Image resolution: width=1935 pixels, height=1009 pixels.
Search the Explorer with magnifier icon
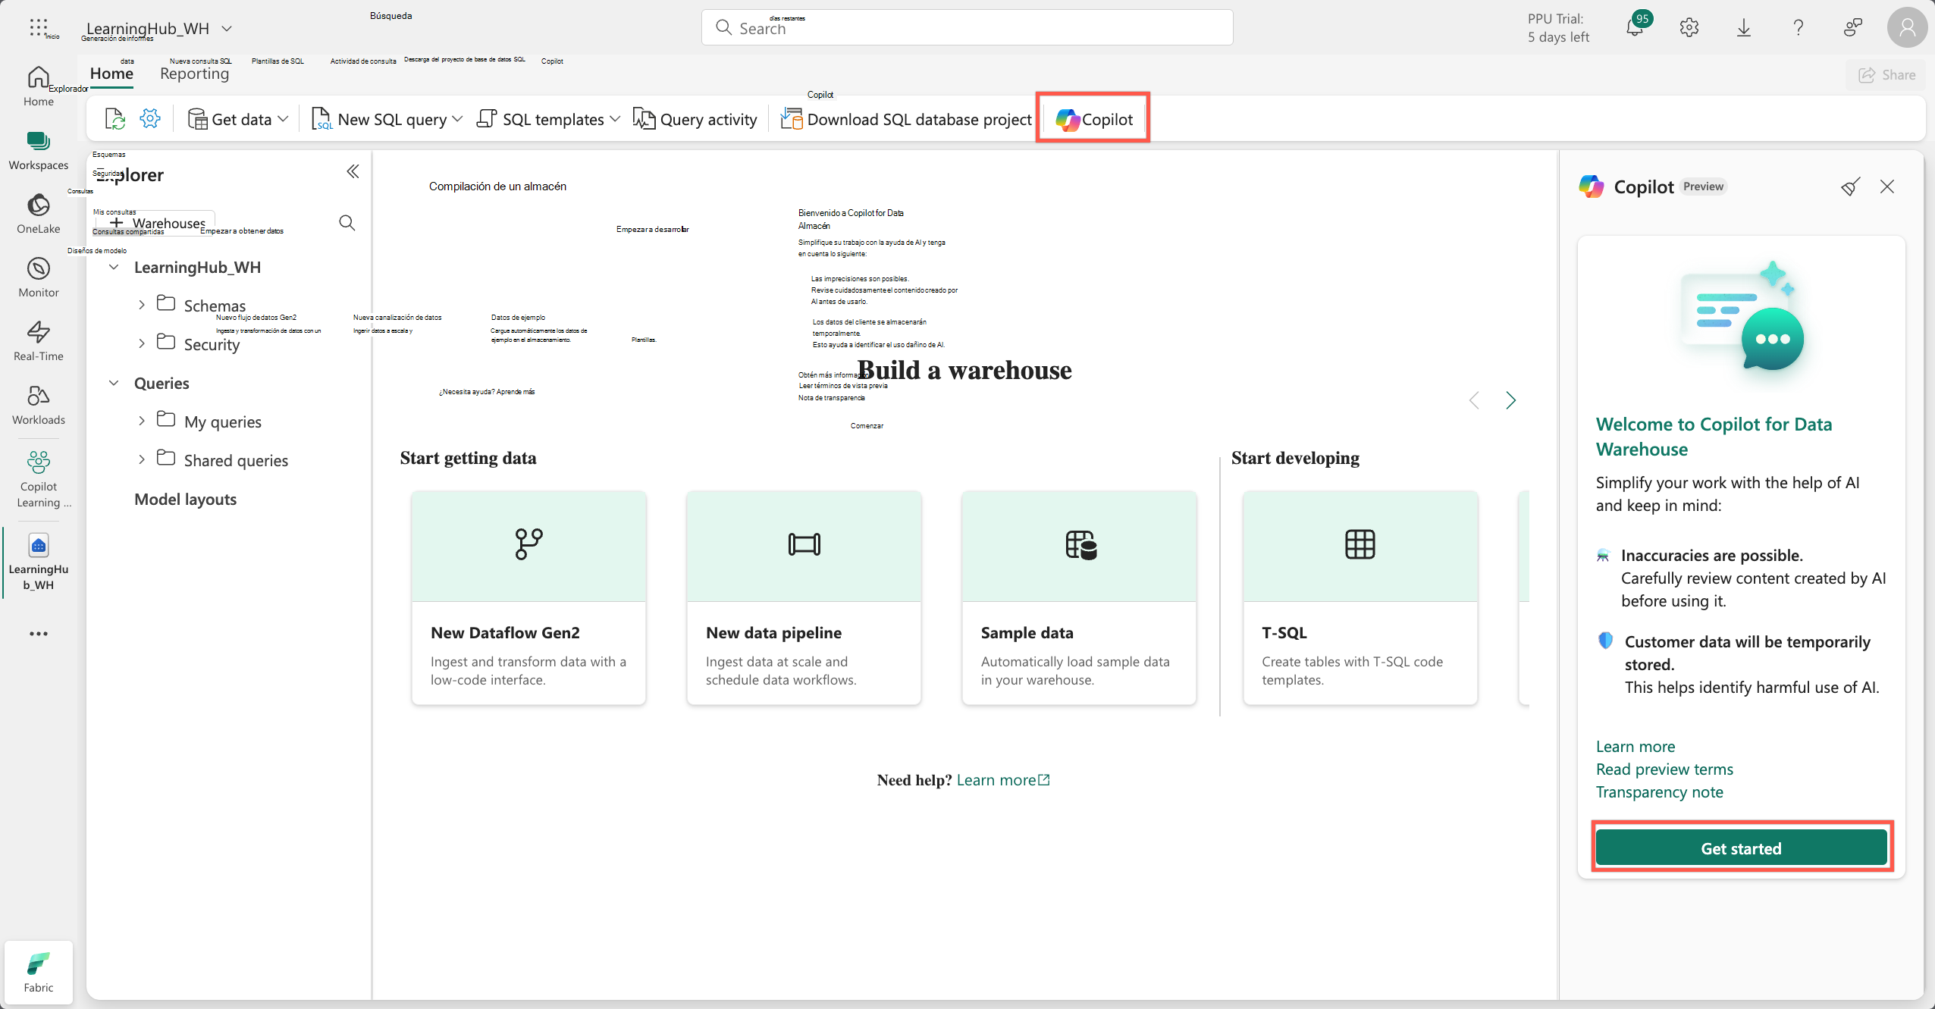click(347, 223)
